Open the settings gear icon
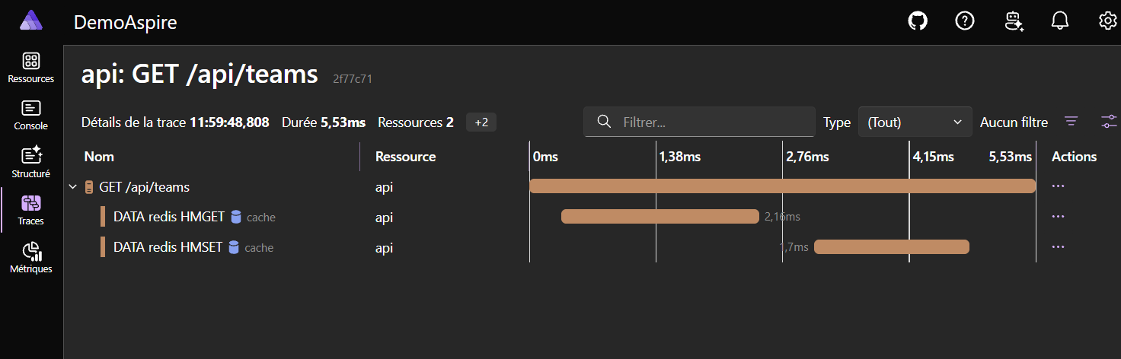Screen dimensions: 1121x359 1107,21
